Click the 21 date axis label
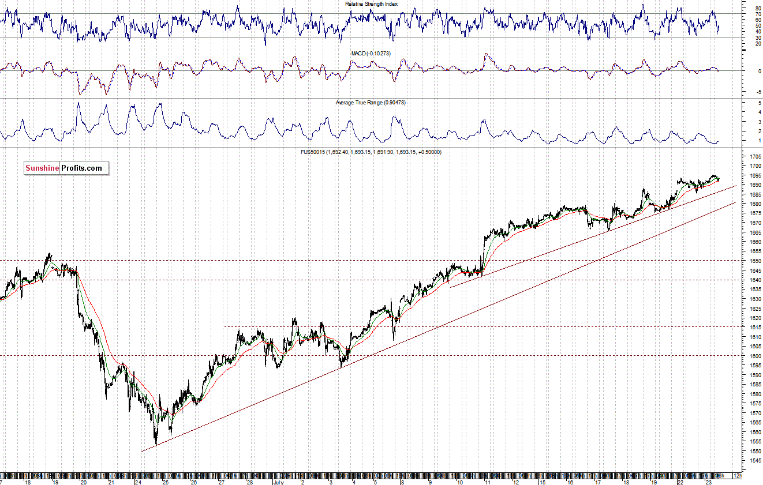Viewport: 763px width, 485px height. 111,482
